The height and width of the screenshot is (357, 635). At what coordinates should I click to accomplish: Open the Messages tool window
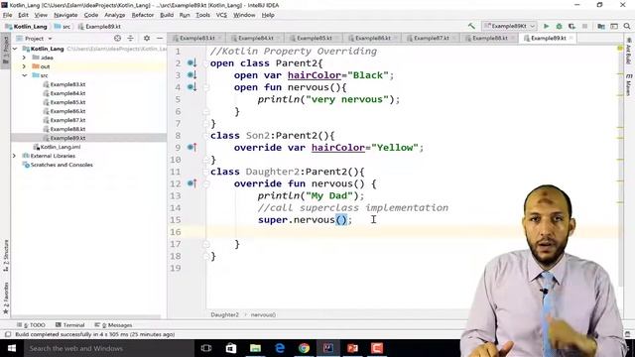(113, 325)
